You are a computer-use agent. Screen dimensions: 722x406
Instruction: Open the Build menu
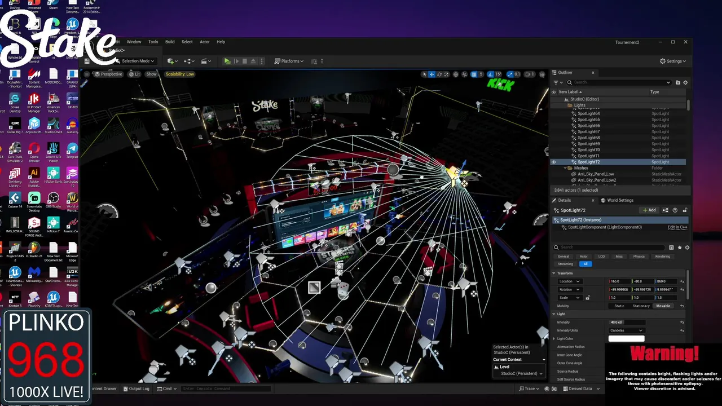[x=170, y=42]
